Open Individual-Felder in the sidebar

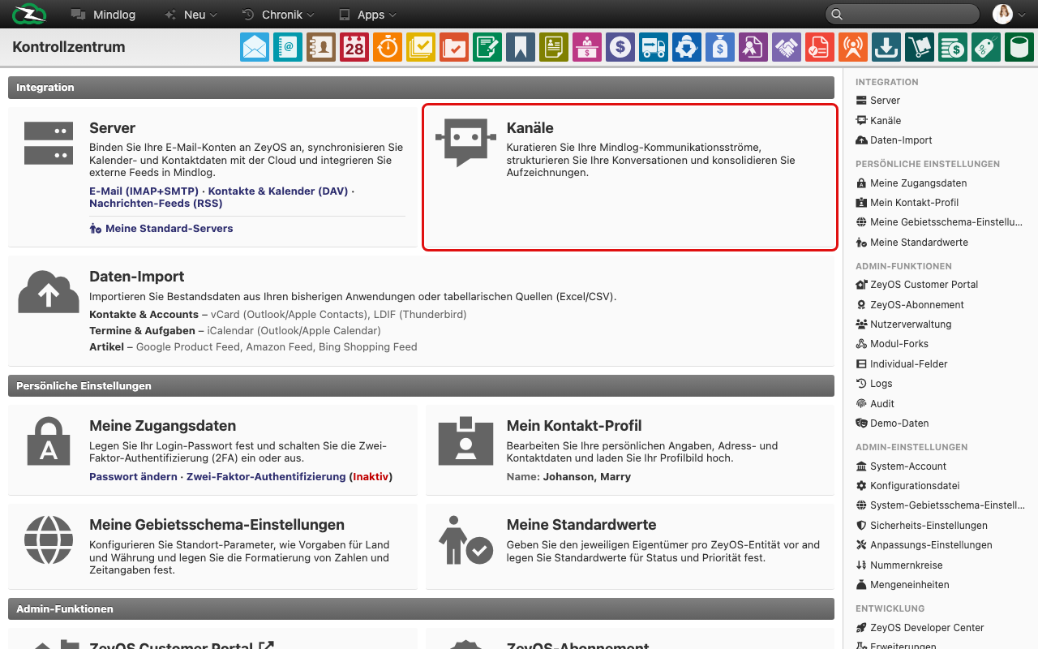[902, 364]
